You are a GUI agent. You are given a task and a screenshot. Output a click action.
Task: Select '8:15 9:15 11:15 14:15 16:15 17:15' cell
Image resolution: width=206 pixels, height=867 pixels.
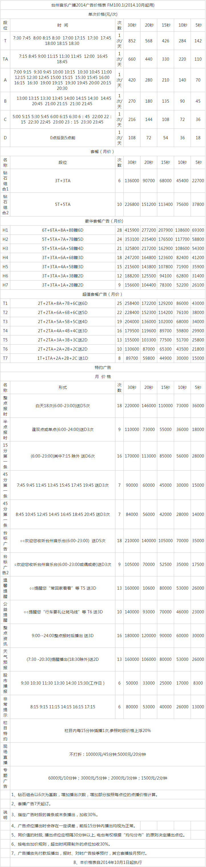click(x=63, y=707)
